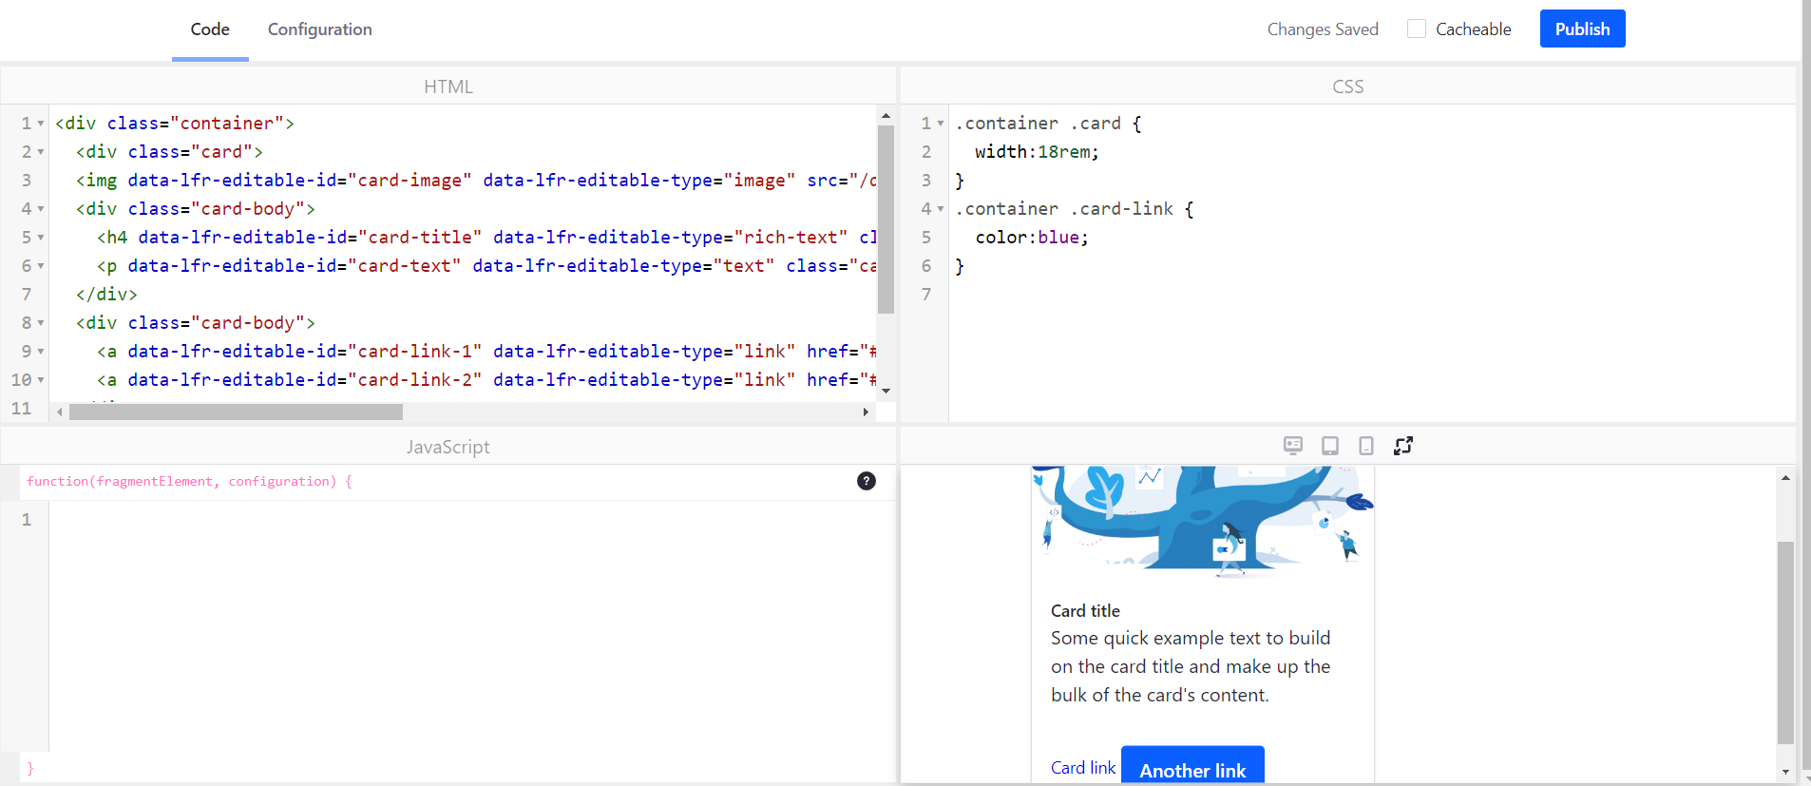Click line number 5 in the CSS gutter
Image resolution: width=1811 pixels, height=786 pixels.
click(926, 238)
